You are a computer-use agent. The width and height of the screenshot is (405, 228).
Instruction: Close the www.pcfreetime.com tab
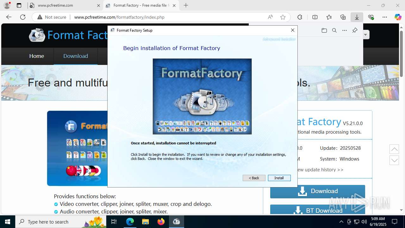(x=98, y=5)
